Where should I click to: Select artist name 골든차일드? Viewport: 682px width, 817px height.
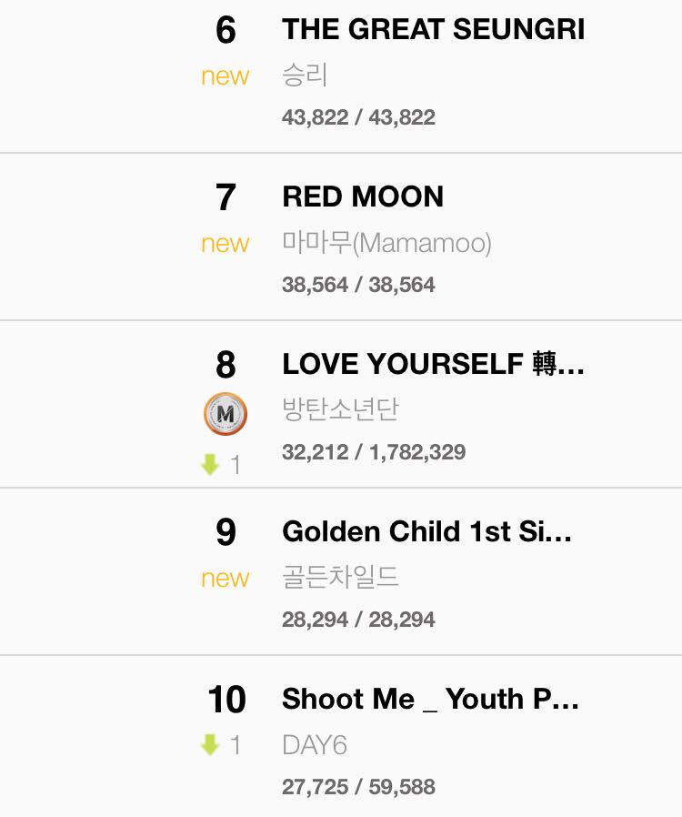click(x=340, y=577)
